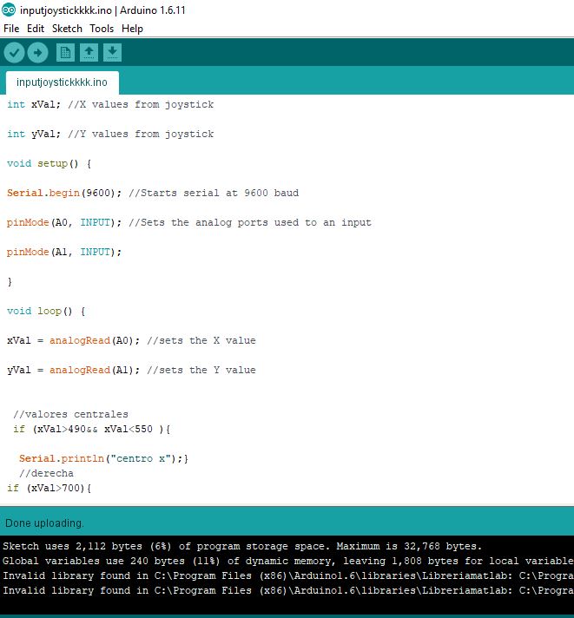Click the closing brace of setup()
Screen dimensions: 574x618
10,282
